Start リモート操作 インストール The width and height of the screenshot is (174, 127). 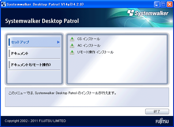coord(95,52)
